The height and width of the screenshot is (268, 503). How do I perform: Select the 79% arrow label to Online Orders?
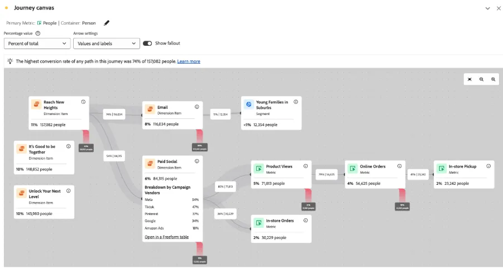click(x=327, y=174)
